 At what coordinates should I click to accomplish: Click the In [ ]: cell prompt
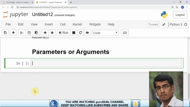click(23, 63)
